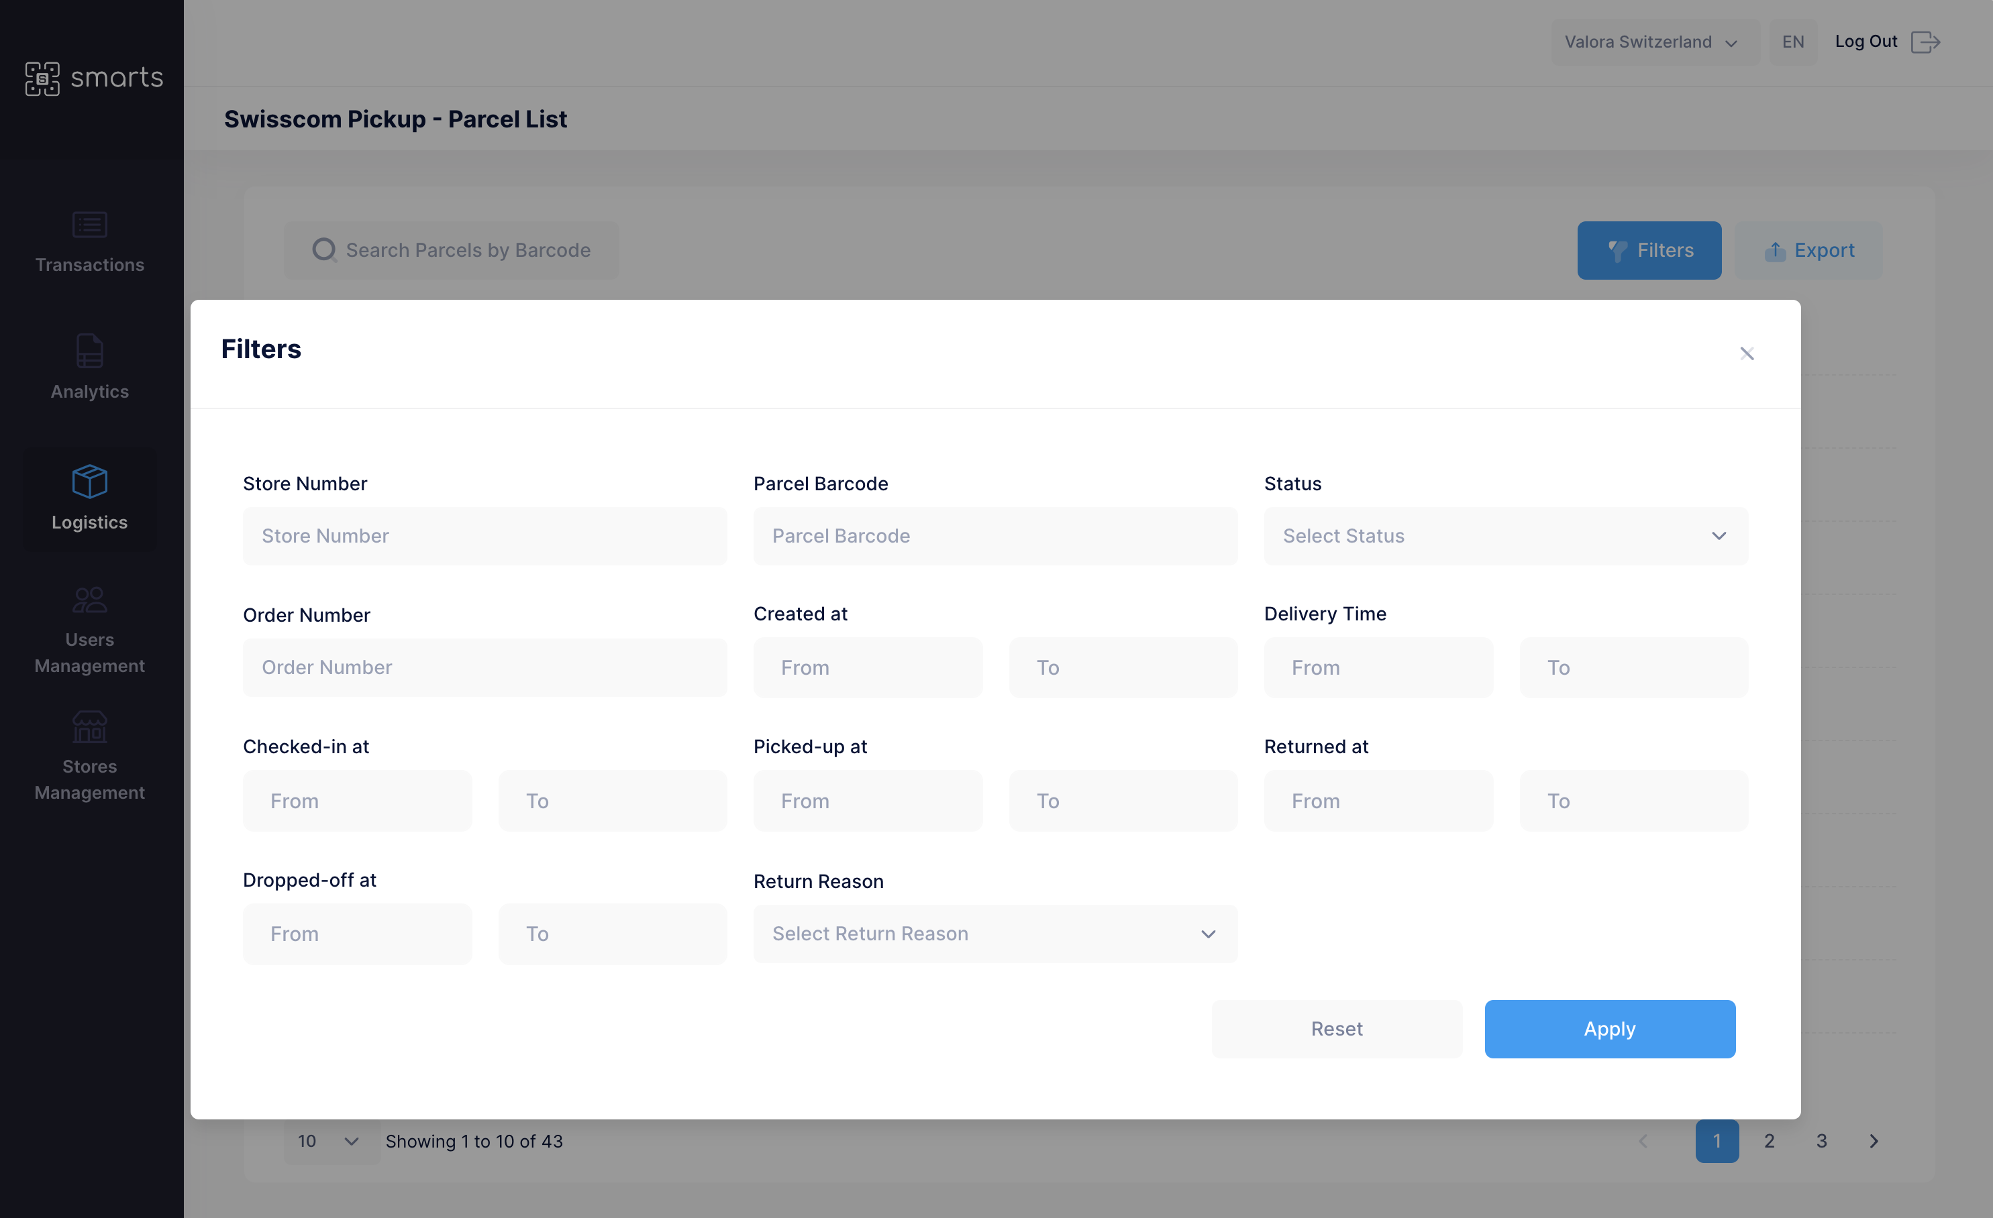
Task: Open Users Management section
Action: click(x=90, y=630)
